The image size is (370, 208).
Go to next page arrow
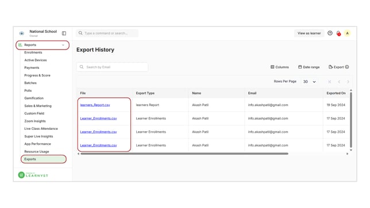(348, 82)
